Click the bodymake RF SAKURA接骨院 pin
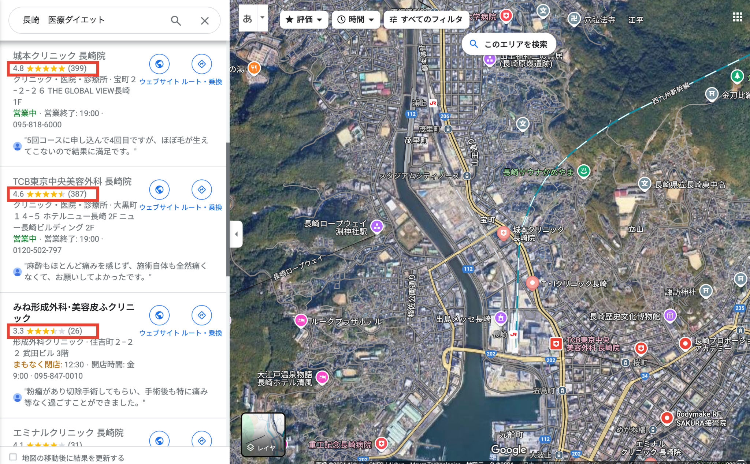Viewport: 750px width, 464px height. 667,418
